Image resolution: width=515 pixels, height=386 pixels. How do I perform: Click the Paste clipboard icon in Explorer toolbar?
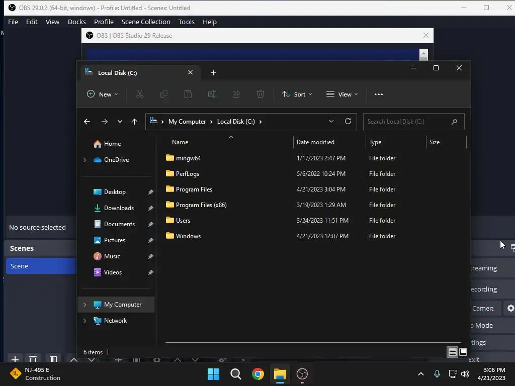click(188, 94)
